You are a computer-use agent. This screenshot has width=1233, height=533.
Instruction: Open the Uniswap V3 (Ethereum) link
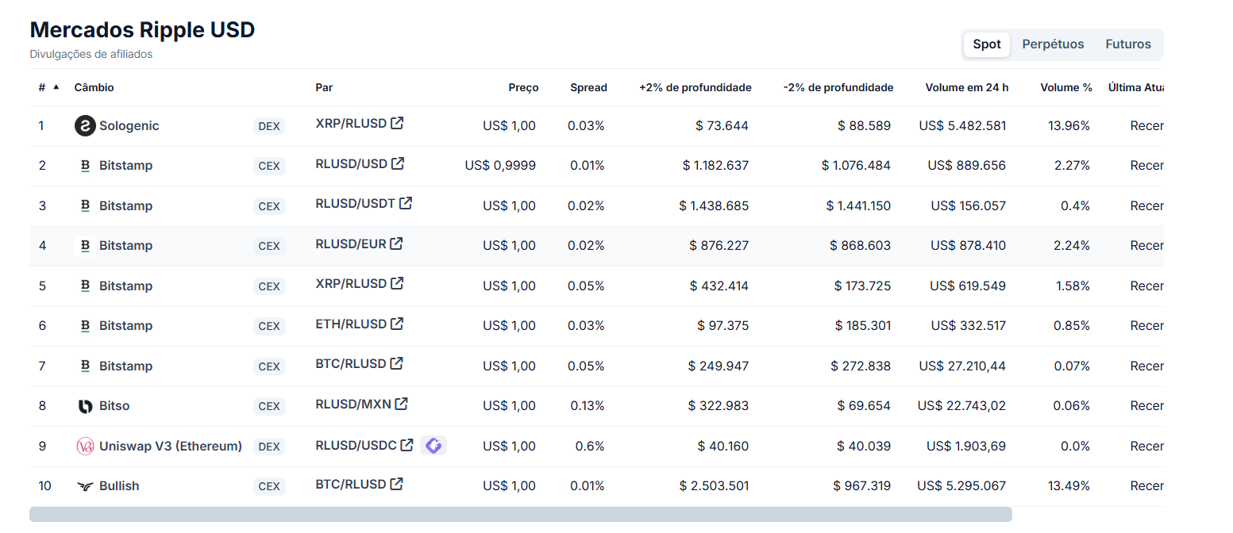[171, 446]
